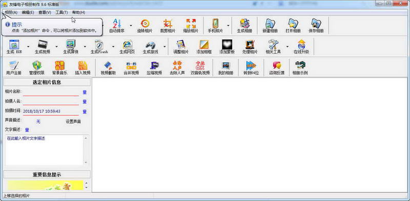The image size is (410, 201).
Task: Click the 生成网页 web page icon
Action: point(127,47)
